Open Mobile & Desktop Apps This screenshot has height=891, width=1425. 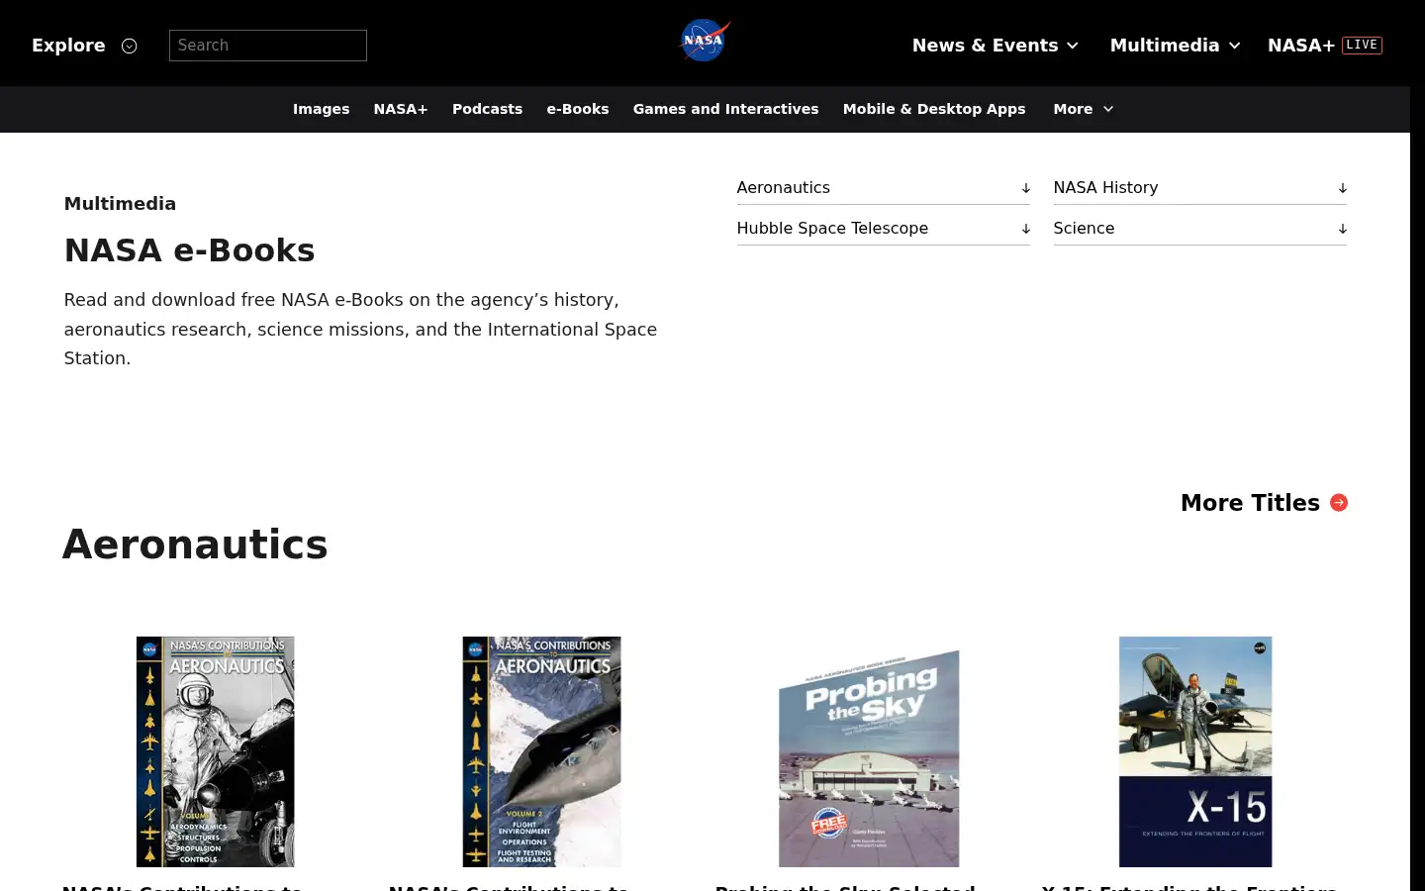click(934, 109)
